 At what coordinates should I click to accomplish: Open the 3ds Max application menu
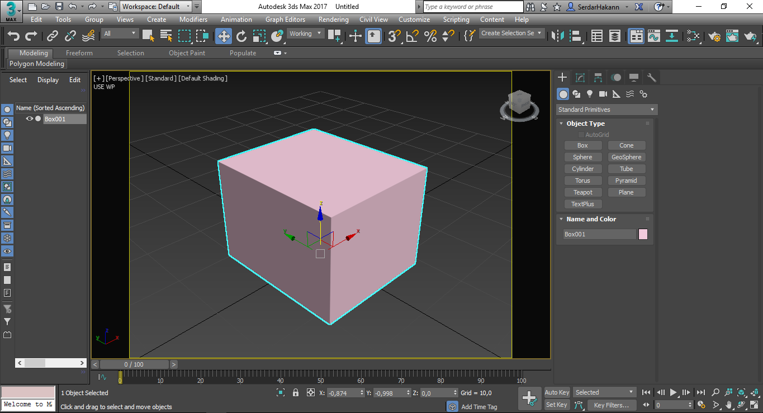click(x=11, y=11)
